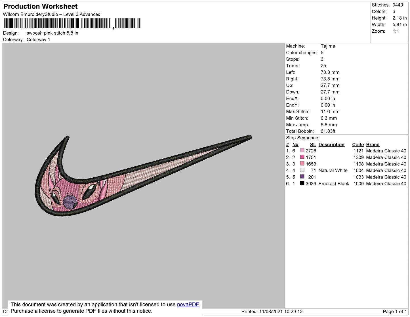Click the Stitches value 9440
Viewport: 410px width, 317px height.
[398, 5]
